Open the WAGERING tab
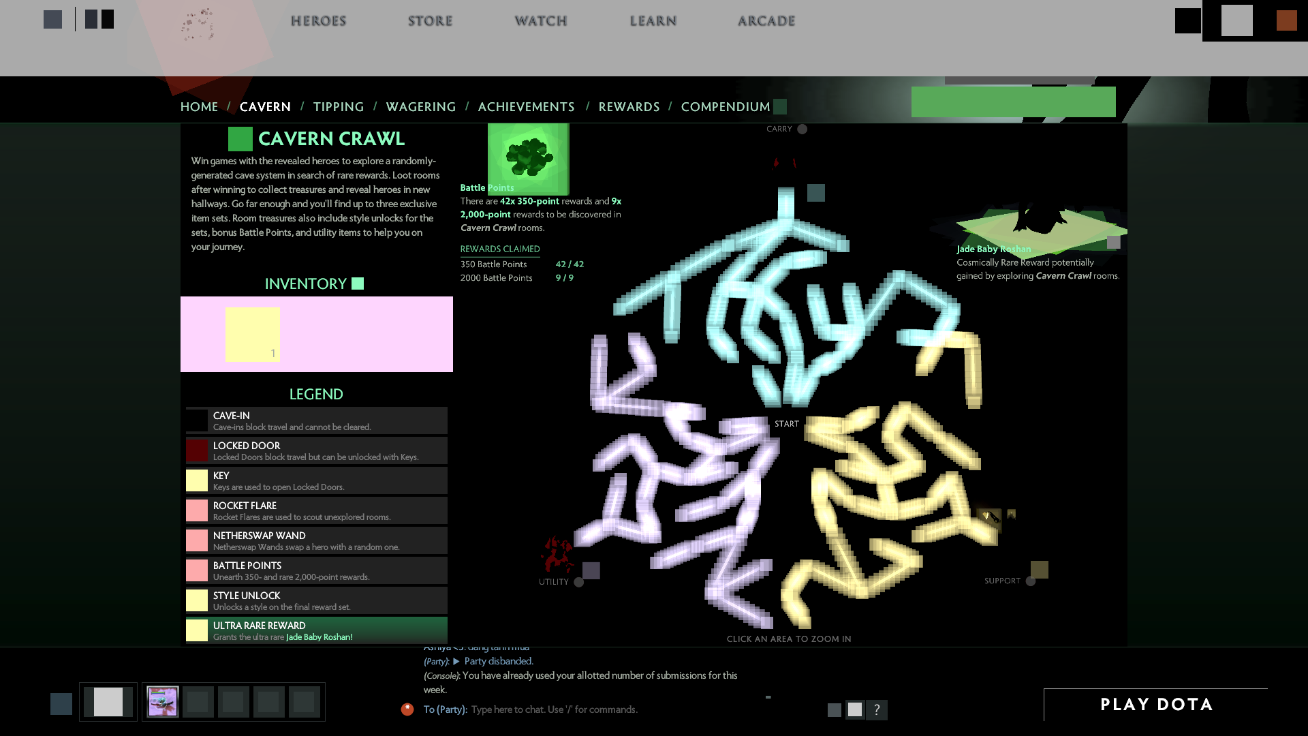Viewport: 1308px width, 736px height. pos(421,106)
